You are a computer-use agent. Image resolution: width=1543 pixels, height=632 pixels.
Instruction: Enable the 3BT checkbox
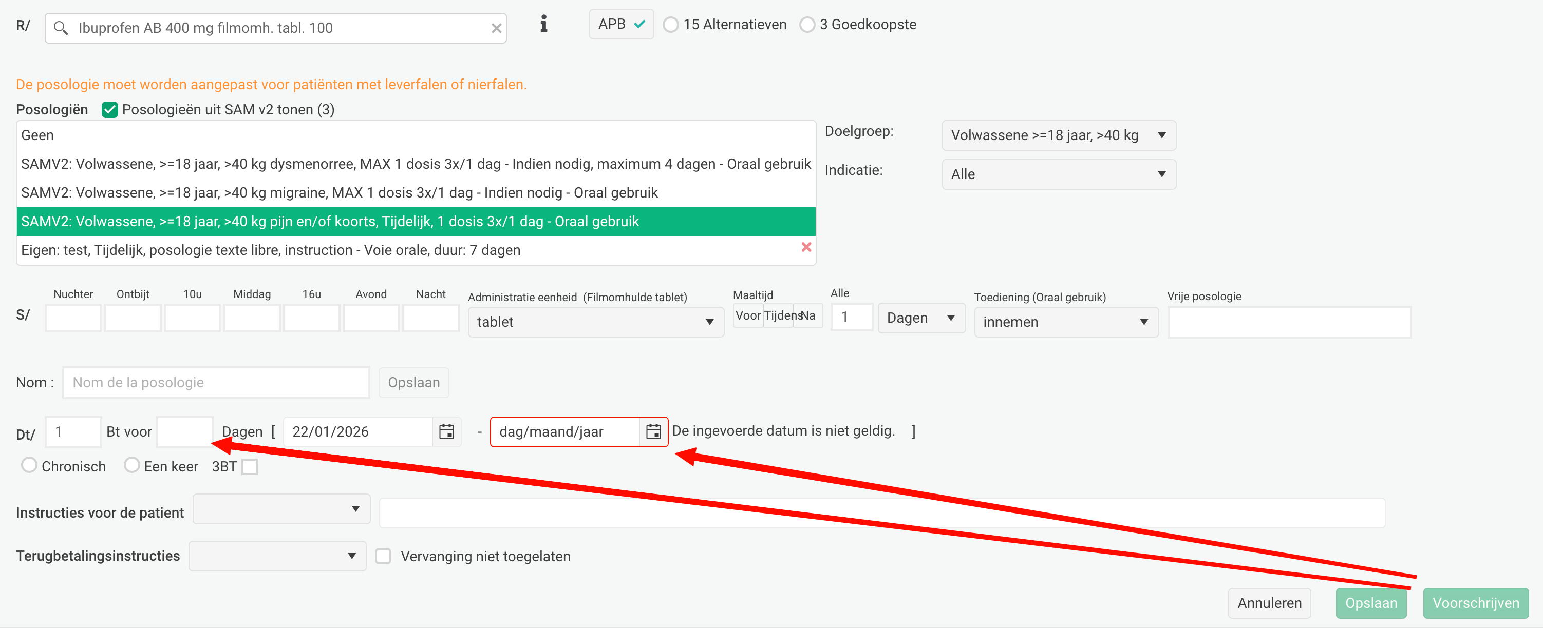[250, 466]
